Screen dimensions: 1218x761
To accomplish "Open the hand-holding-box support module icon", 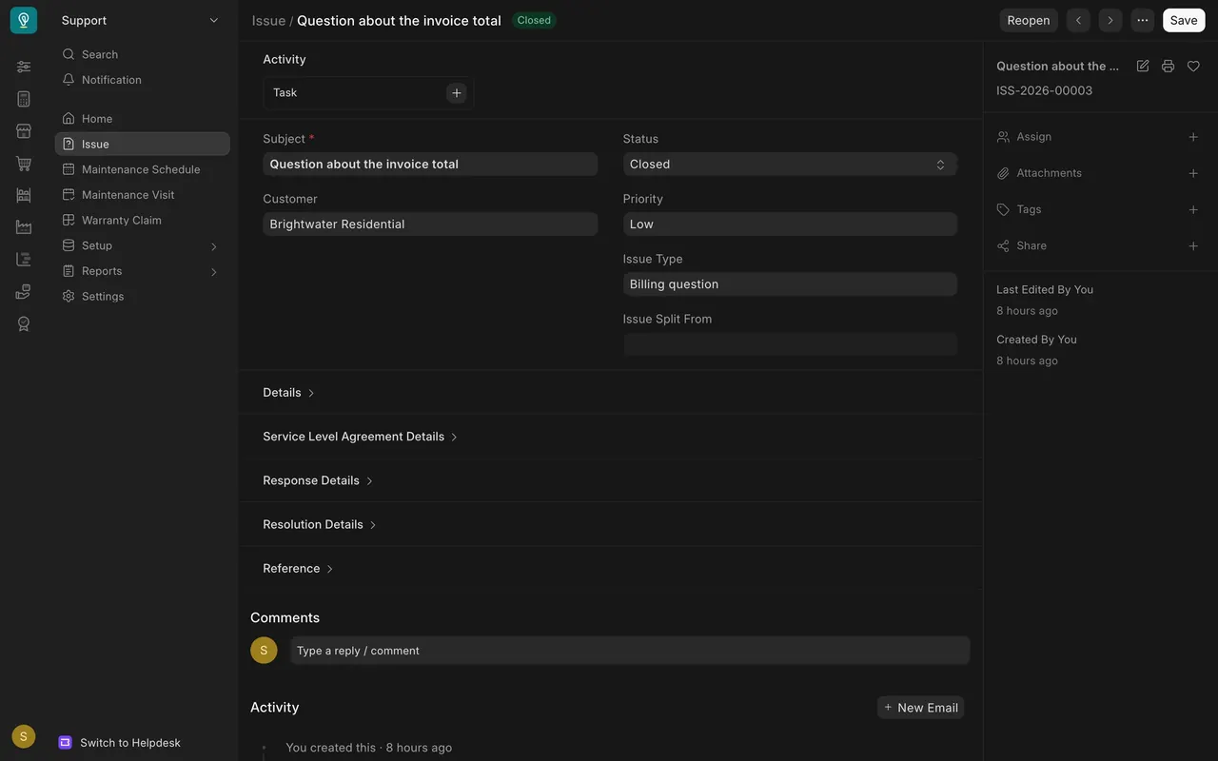I will coord(24,292).
